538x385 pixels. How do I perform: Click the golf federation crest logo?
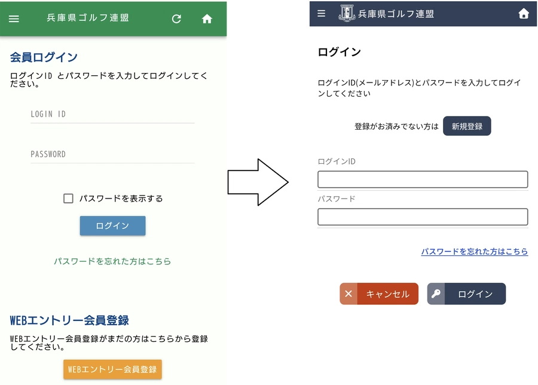coord(347,13)
